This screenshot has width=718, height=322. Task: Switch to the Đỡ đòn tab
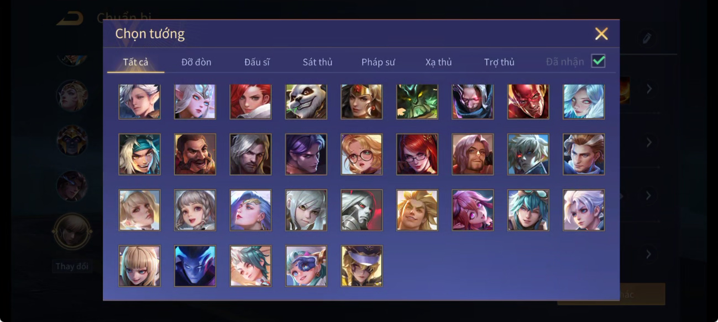(196, 62)
